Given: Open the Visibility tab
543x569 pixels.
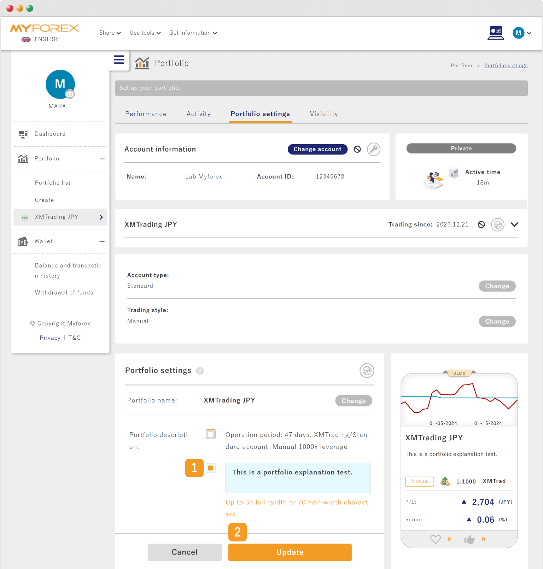Looking at the screenshot, I should tap(324, 114).
